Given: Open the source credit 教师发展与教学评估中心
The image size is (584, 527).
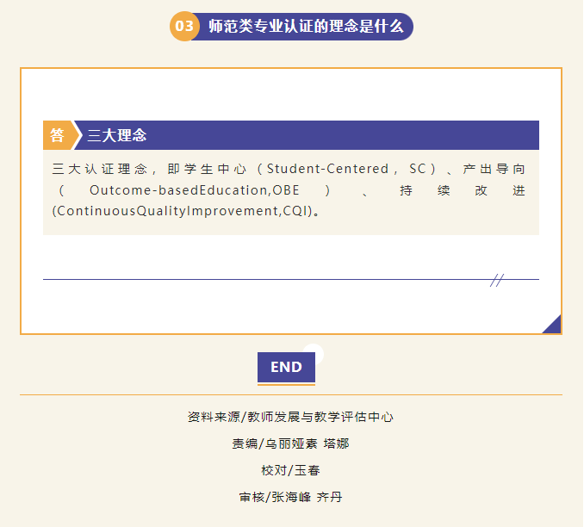Looking at the screenshot, I should pos(320,417).
